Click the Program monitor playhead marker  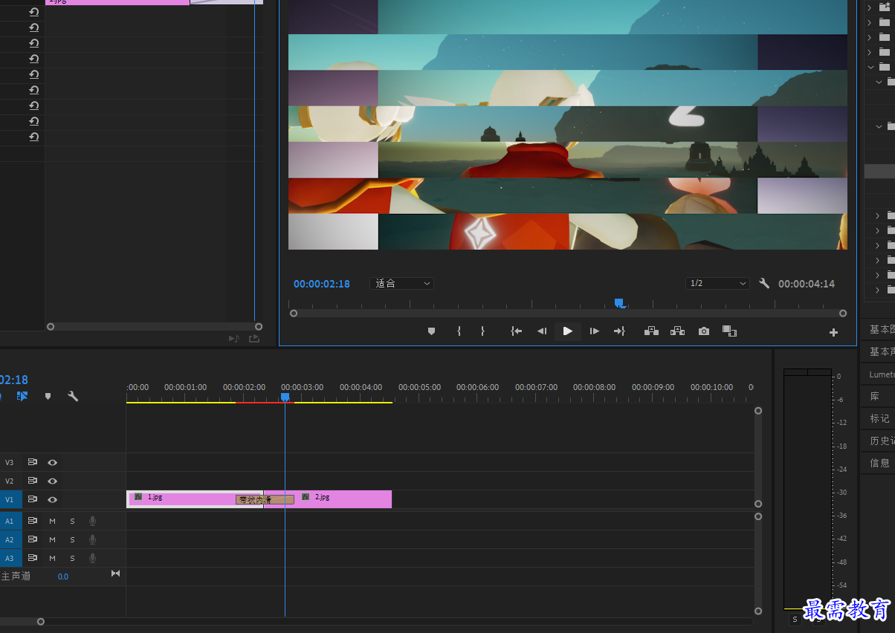coord(619,302)
